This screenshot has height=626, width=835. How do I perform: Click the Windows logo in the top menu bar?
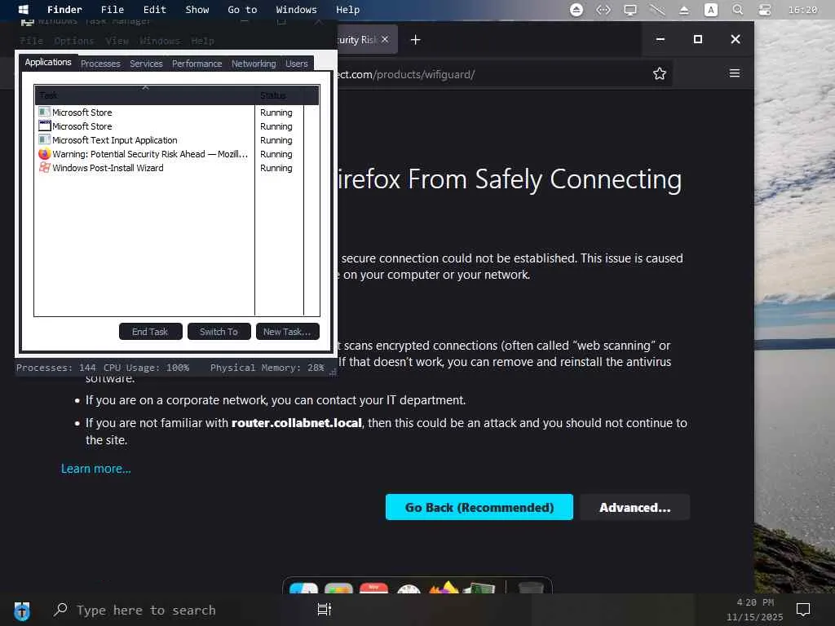point(23,10)
